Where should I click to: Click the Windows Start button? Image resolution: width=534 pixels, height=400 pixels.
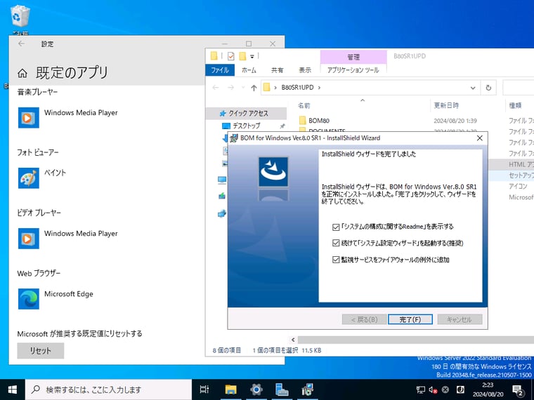[x=12, y=389]
